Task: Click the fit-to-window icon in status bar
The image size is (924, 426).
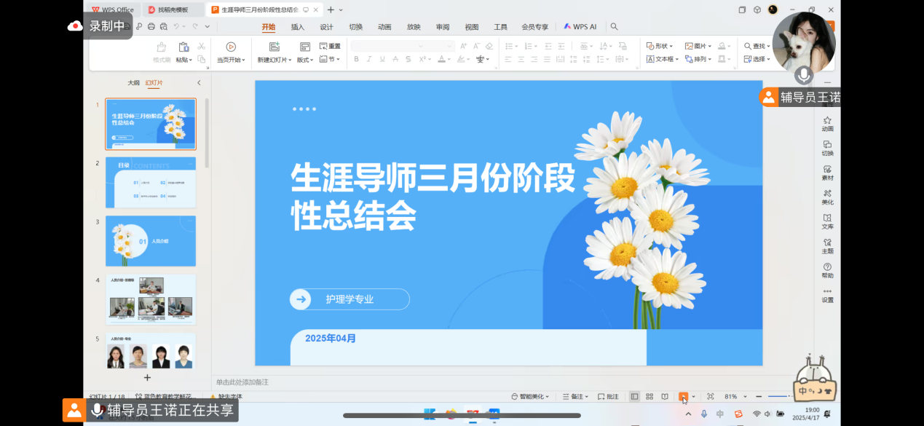Action: pos(710,397)
